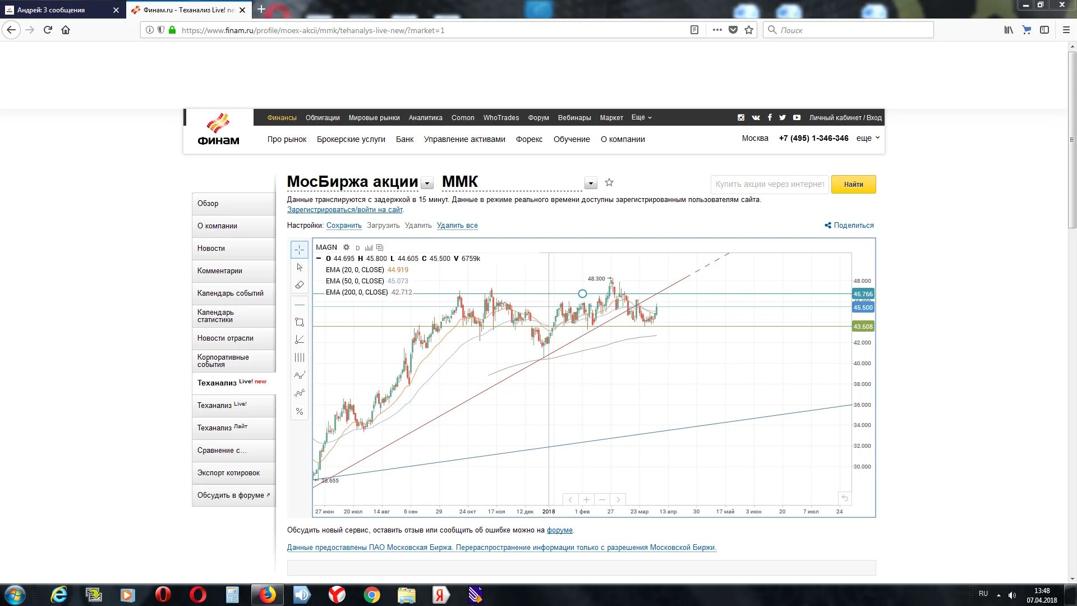Select the arrow pointer tool
This screenshot has width=1077, height=606.
(x=300, y=268)
